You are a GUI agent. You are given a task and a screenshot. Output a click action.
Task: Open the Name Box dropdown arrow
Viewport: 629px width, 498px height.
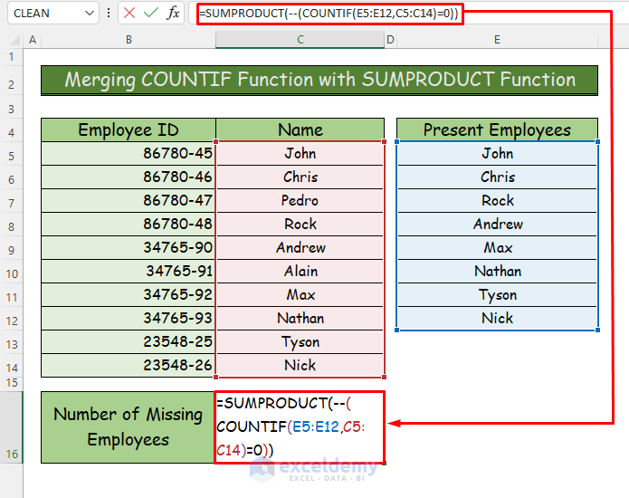90,14
